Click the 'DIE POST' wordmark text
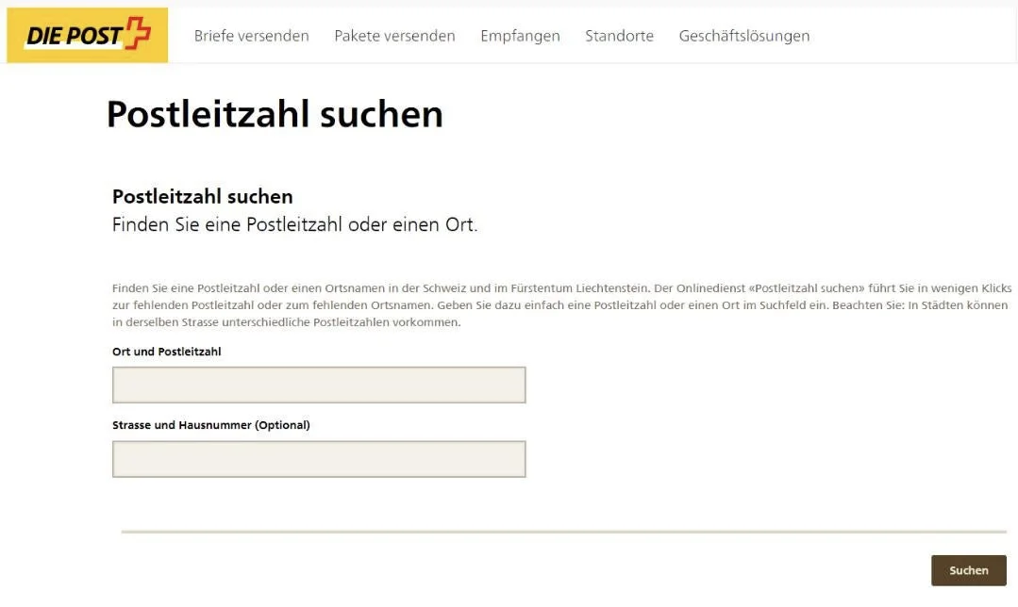Screen dimensions: 1018x607 tap(74, 37)
